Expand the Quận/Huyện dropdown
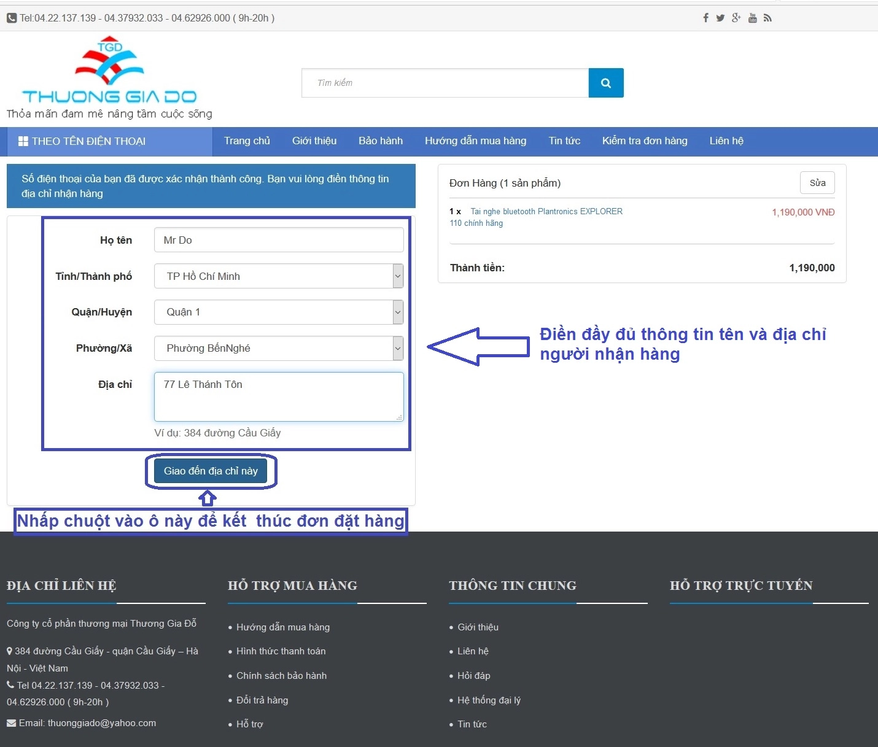878x747 pixels. point(397,312)
